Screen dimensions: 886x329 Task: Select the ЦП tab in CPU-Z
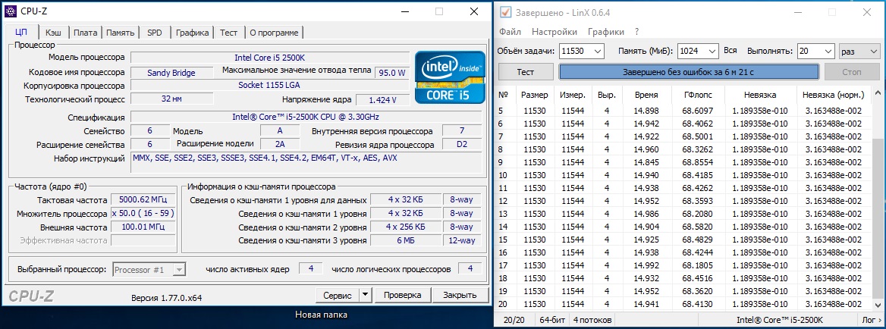pos(21,32)
